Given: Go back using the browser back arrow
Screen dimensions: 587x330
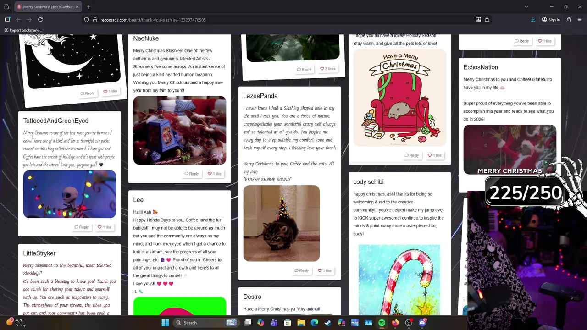Looking at the screenshot, I should (18, 20).
